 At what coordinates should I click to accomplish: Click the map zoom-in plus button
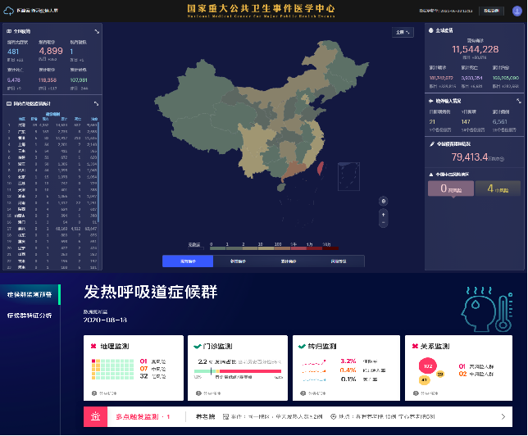383,214
